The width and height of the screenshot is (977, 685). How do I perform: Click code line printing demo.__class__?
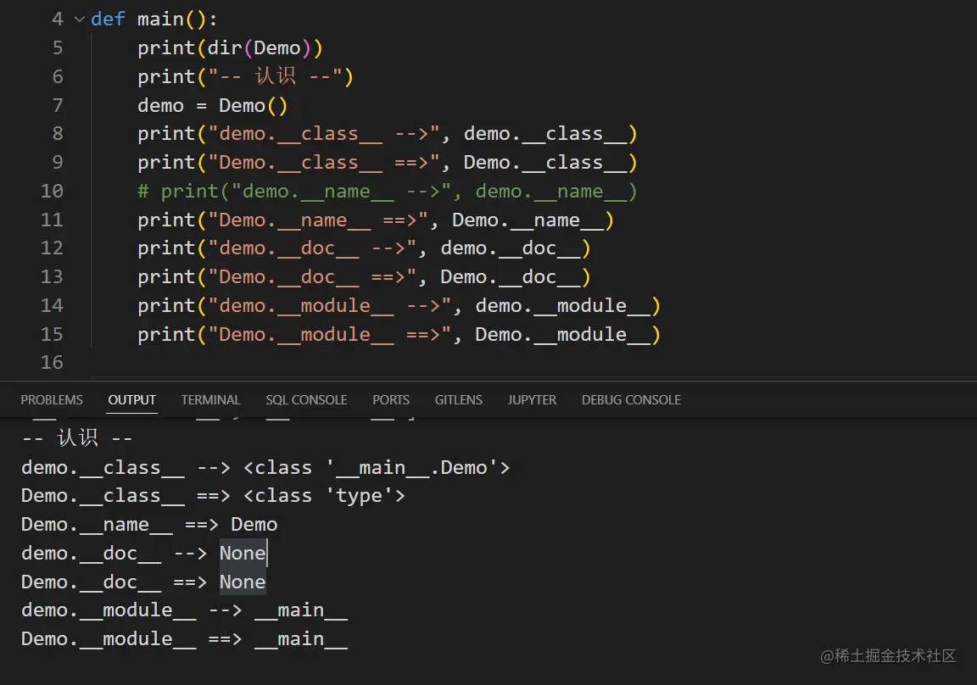(x=387, y=134)
